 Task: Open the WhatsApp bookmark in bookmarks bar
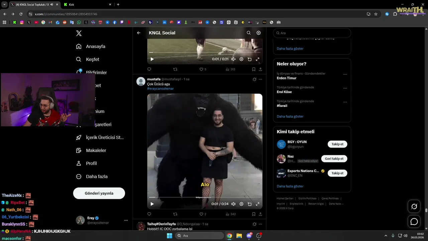click(79, 22)
